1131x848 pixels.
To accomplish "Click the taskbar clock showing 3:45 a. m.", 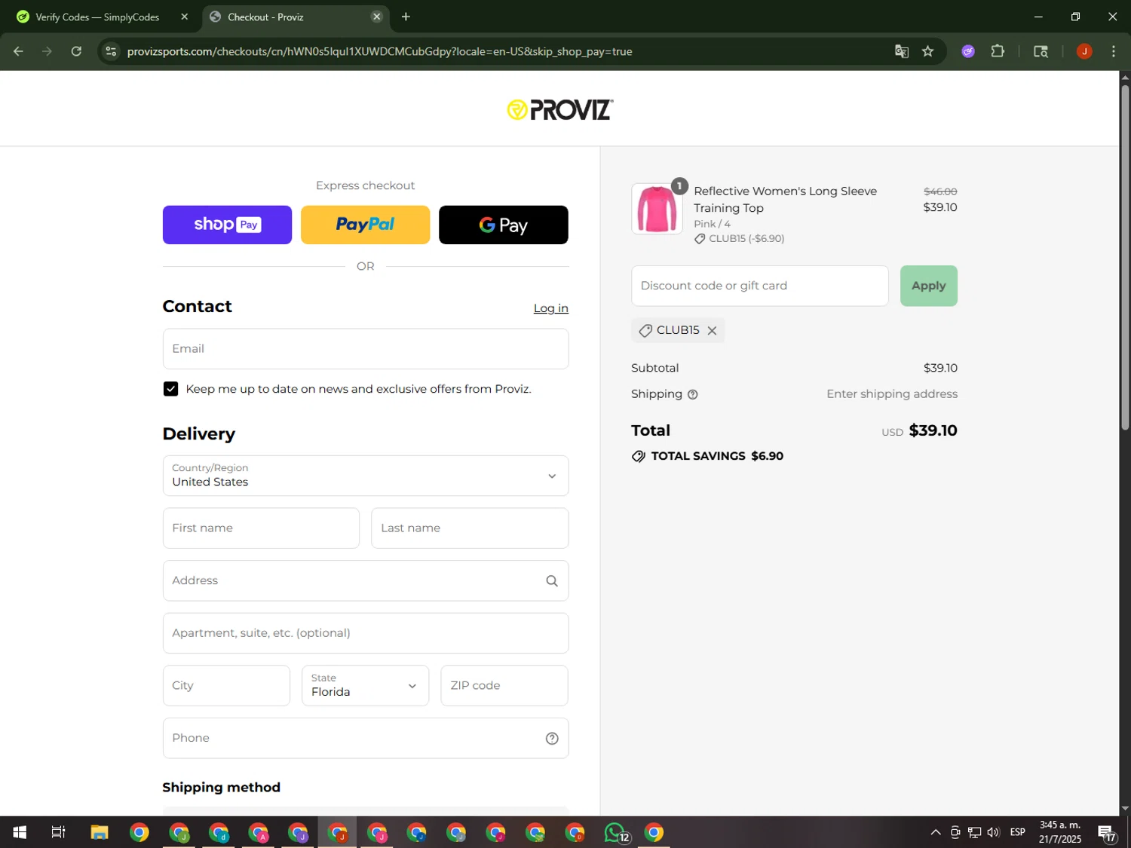I will click(x=1060, y=832).
